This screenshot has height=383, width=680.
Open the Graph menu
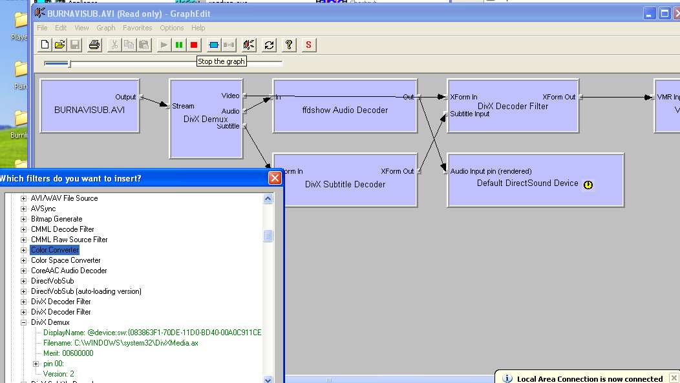pos(106,28)
